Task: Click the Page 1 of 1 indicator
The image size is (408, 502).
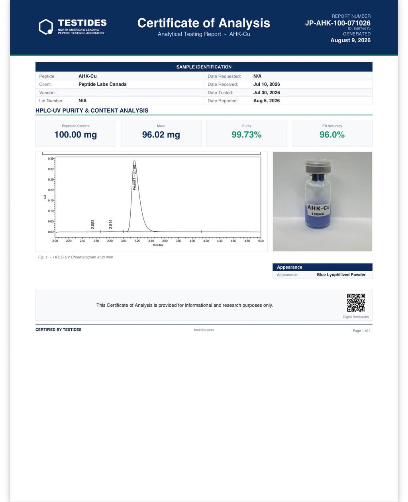Action: [362, 331]
